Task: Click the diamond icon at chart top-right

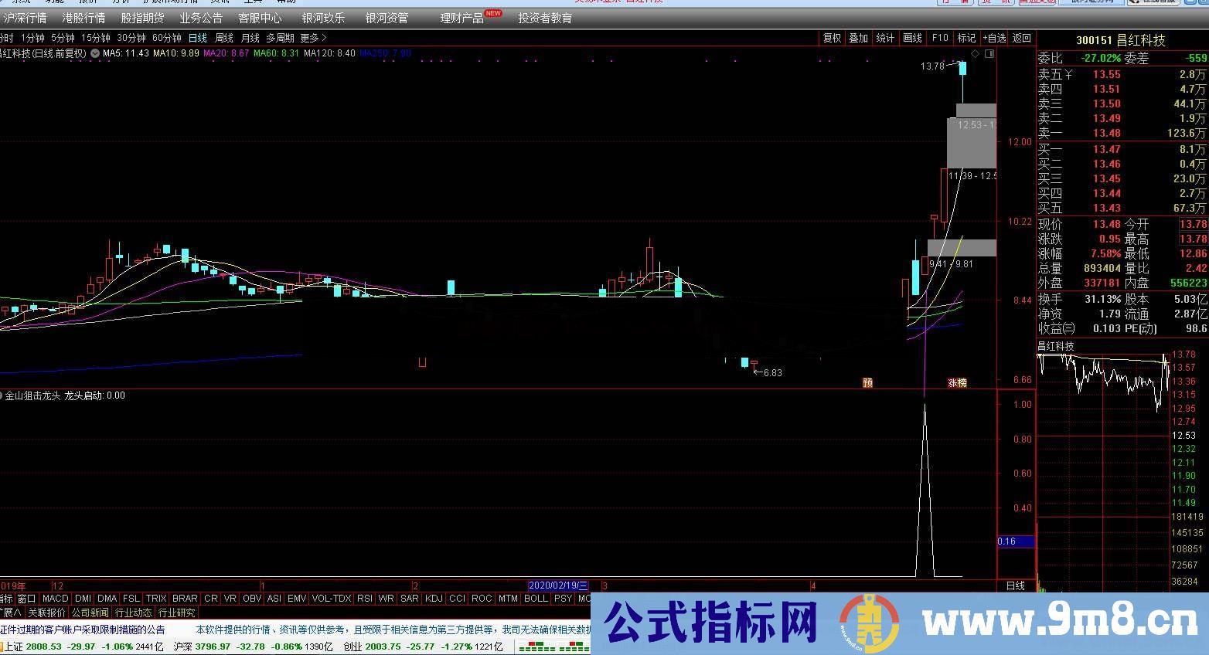Action: pos(976,53)
